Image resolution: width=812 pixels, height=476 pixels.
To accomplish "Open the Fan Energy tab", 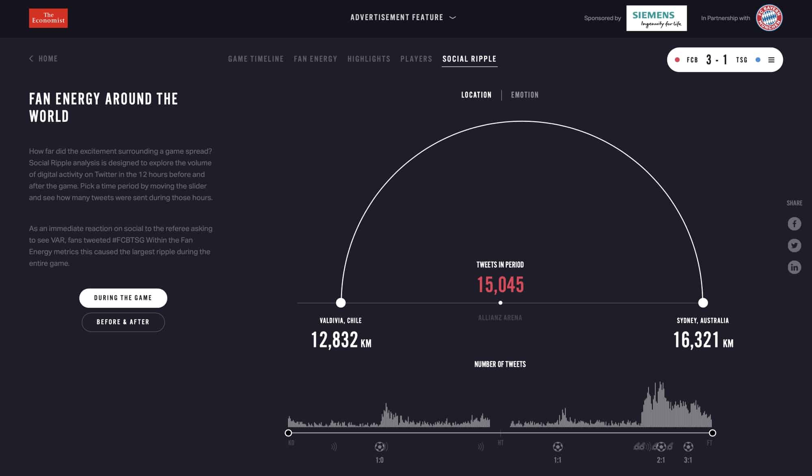I will coord(315,59).
